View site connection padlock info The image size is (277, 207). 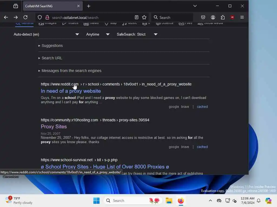point(47,18)
